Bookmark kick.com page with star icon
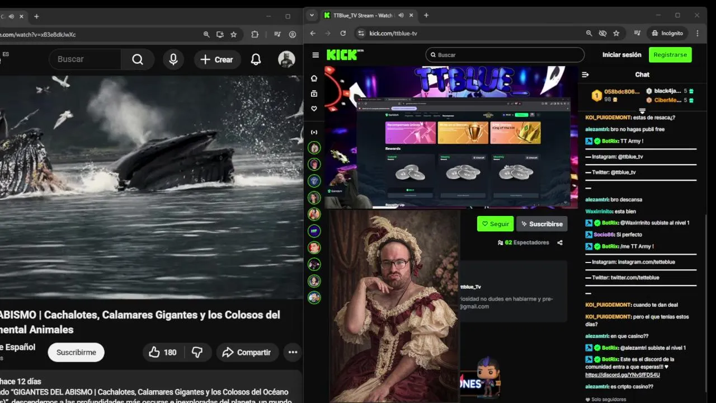The image size is (716, 403). pos(616,34)
